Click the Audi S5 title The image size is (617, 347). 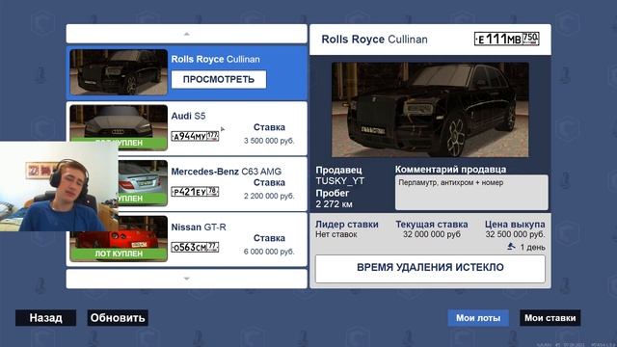coord(188,116)
